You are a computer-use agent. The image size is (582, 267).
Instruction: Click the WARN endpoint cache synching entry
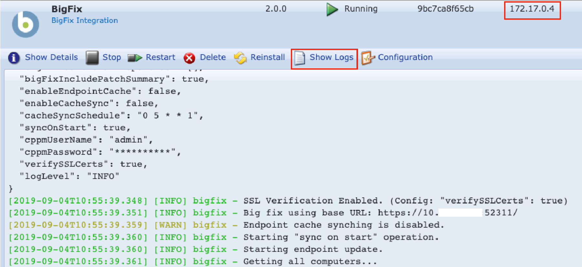point(227,225)
